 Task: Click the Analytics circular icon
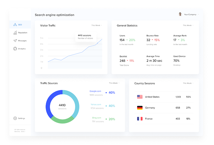[15, 49]
